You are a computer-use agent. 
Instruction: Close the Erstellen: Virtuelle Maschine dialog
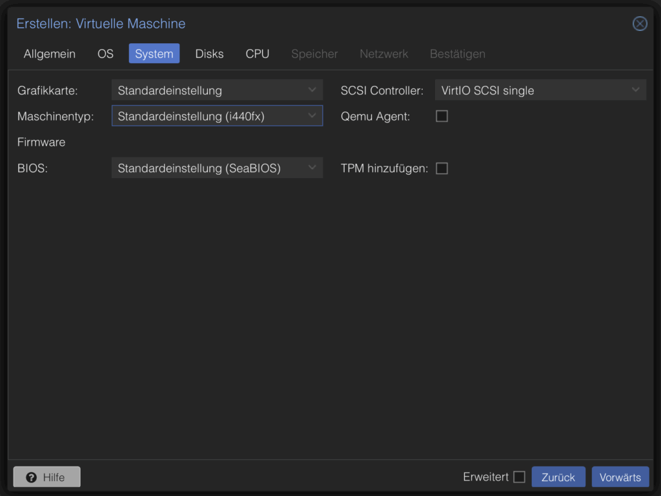point(639,24)
